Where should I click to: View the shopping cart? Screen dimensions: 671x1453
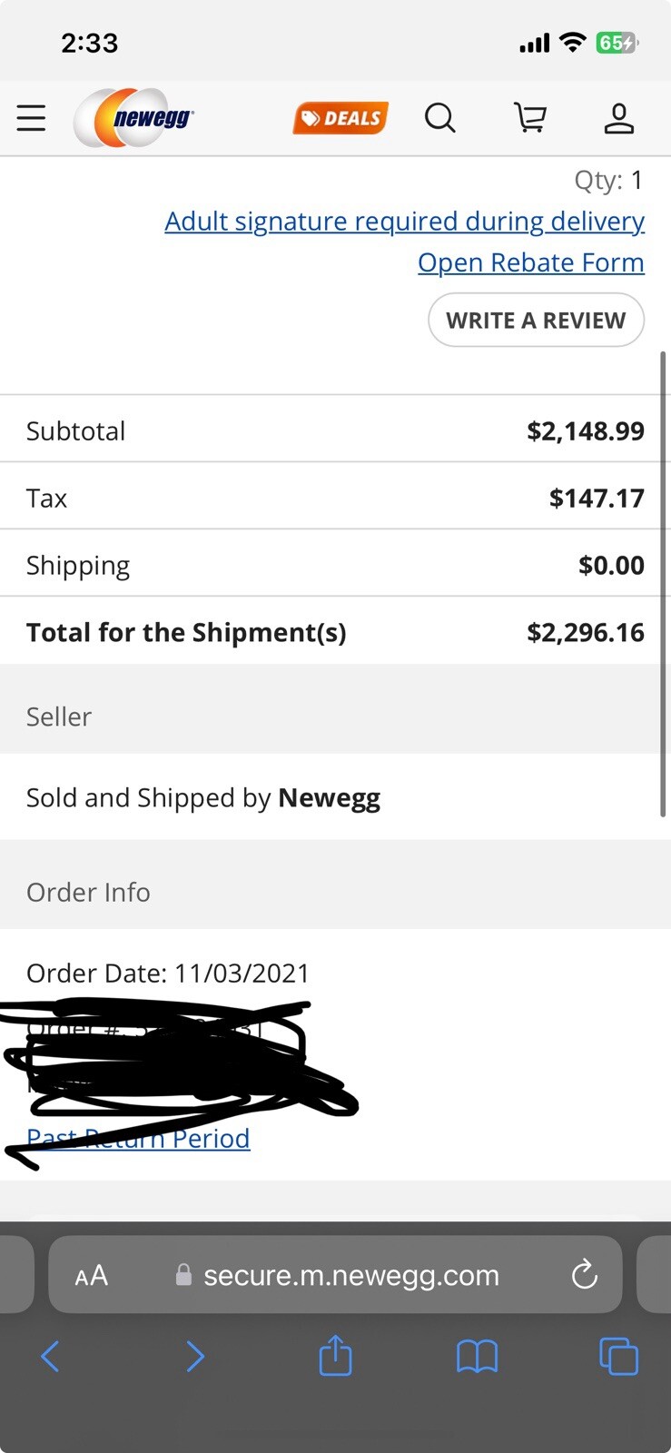coord(530,118)
